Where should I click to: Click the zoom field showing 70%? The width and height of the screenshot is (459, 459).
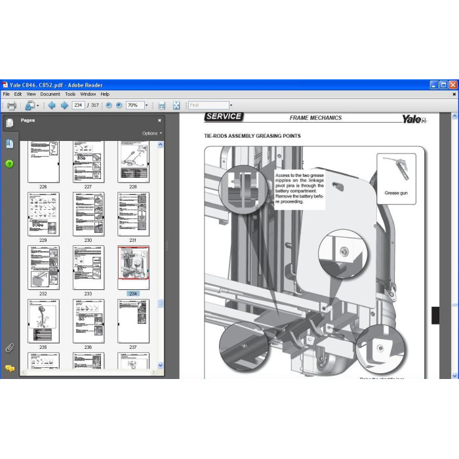135,106
